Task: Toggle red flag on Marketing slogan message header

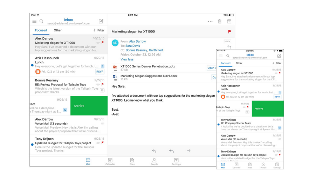Action: (x=229, y=31)
